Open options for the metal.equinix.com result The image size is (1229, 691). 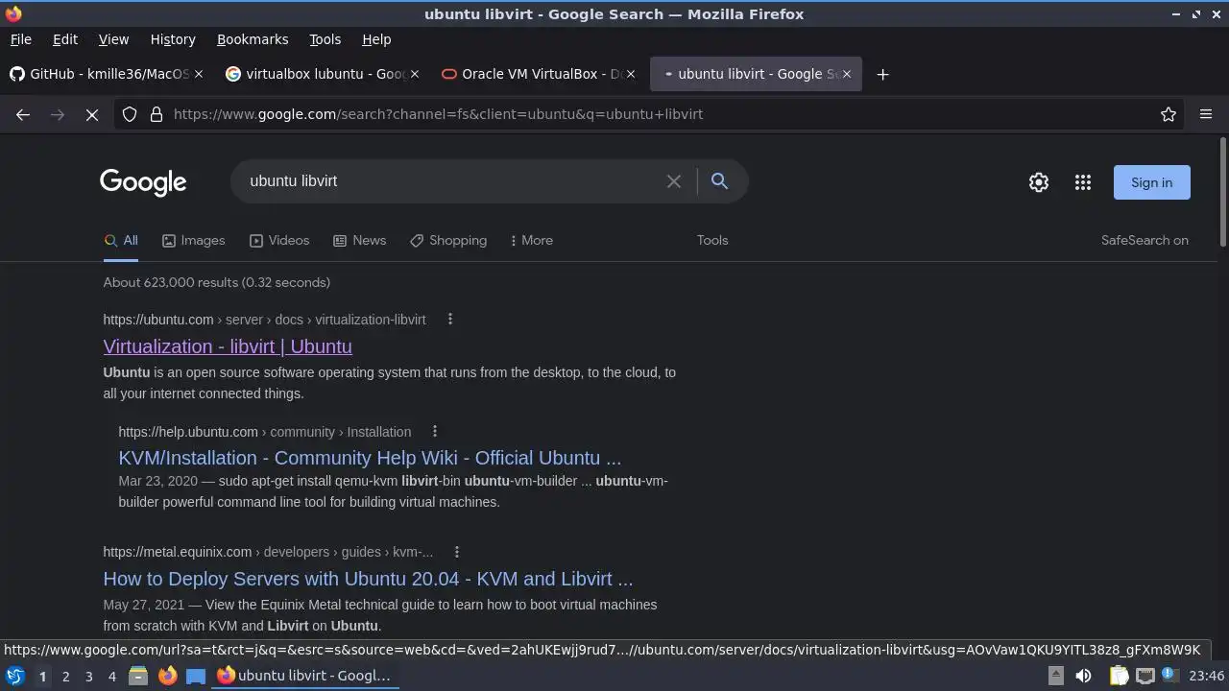[457, 551]
